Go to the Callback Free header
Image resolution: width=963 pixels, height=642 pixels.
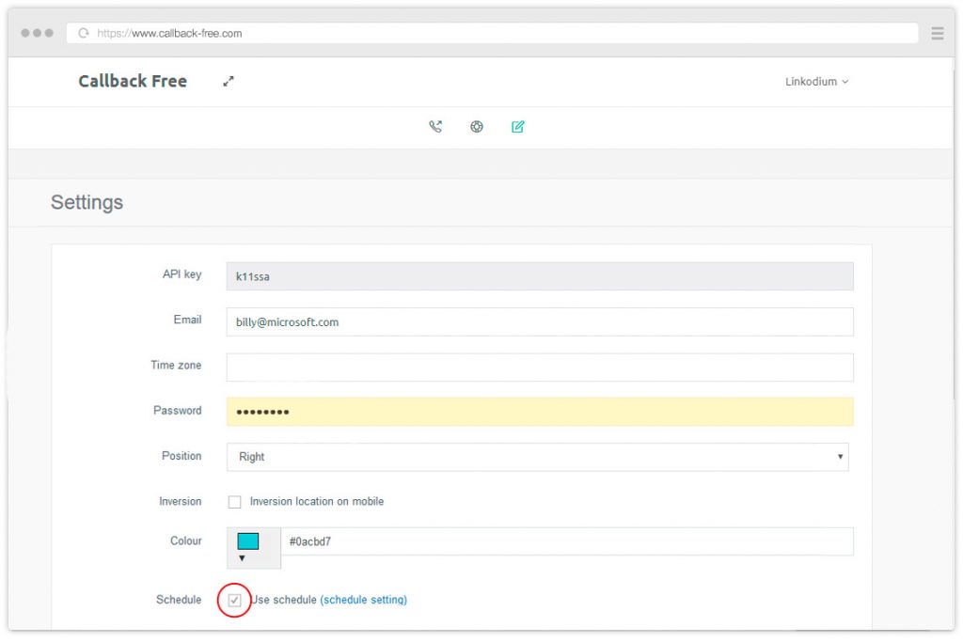[133, 81]
